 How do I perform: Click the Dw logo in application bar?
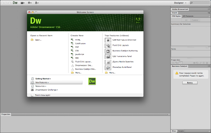15,3
